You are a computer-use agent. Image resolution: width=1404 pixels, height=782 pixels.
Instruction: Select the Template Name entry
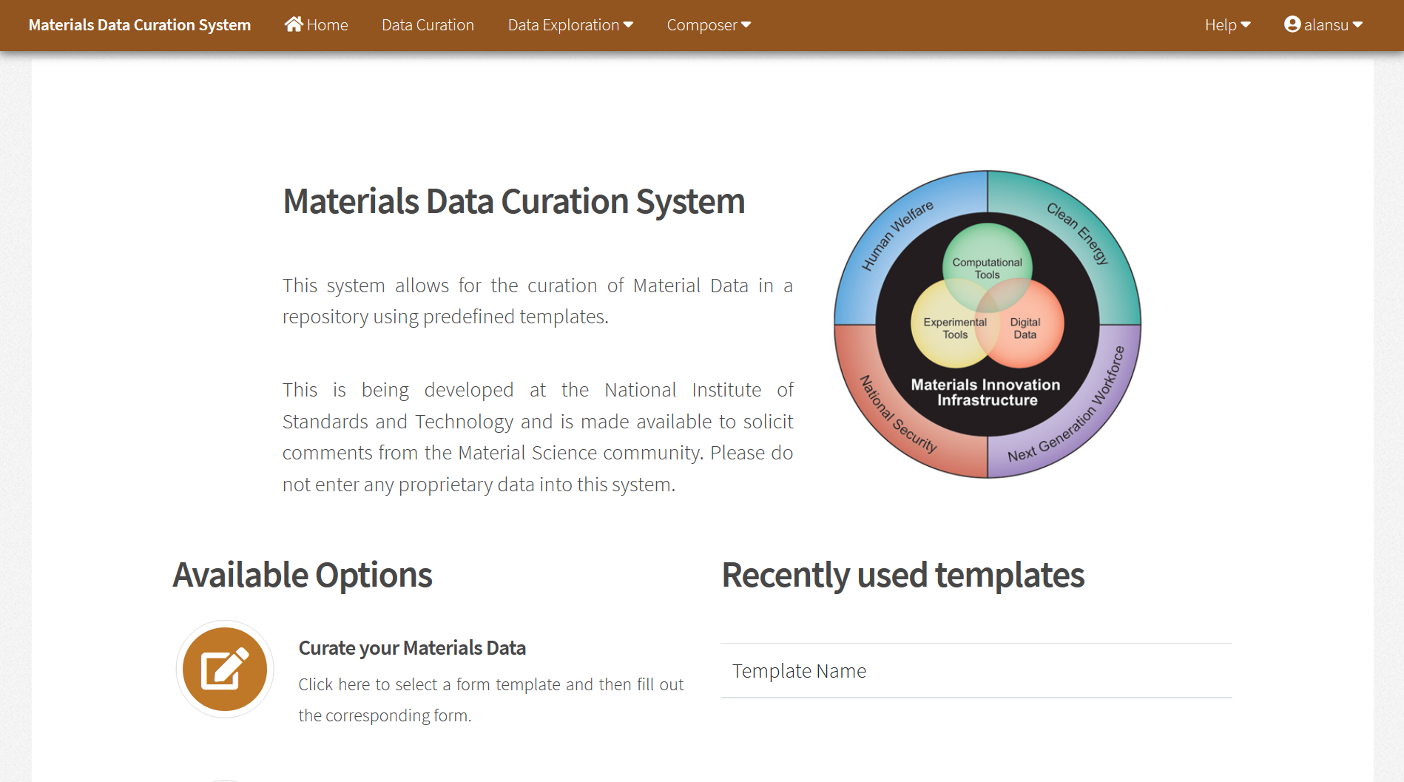pyautogui.click(x=799, y=670)
